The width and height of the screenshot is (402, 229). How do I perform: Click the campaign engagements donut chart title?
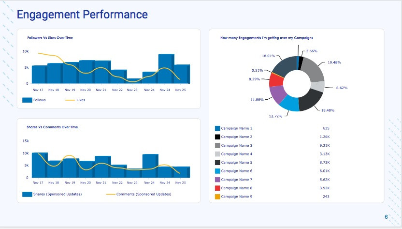(267, 38)
